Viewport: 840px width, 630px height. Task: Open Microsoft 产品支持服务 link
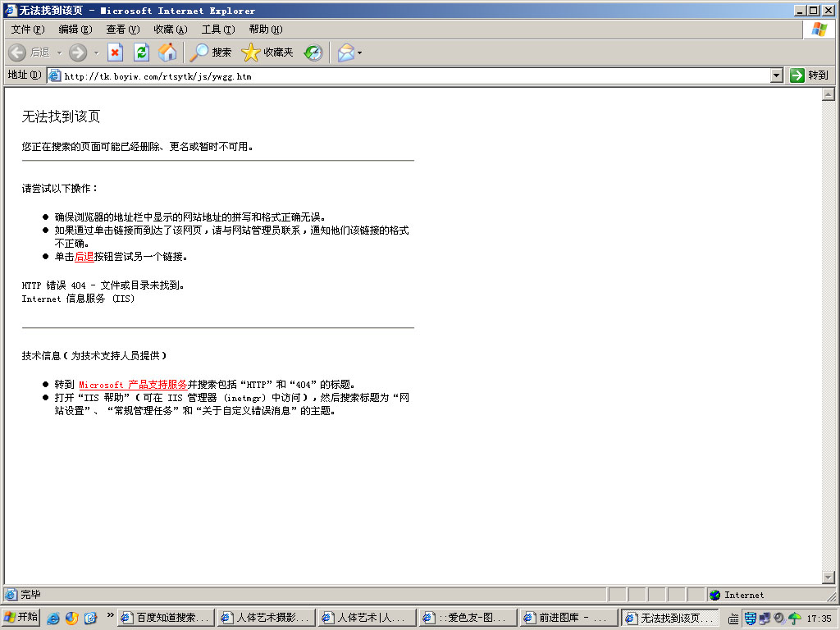tap(133, 385)
